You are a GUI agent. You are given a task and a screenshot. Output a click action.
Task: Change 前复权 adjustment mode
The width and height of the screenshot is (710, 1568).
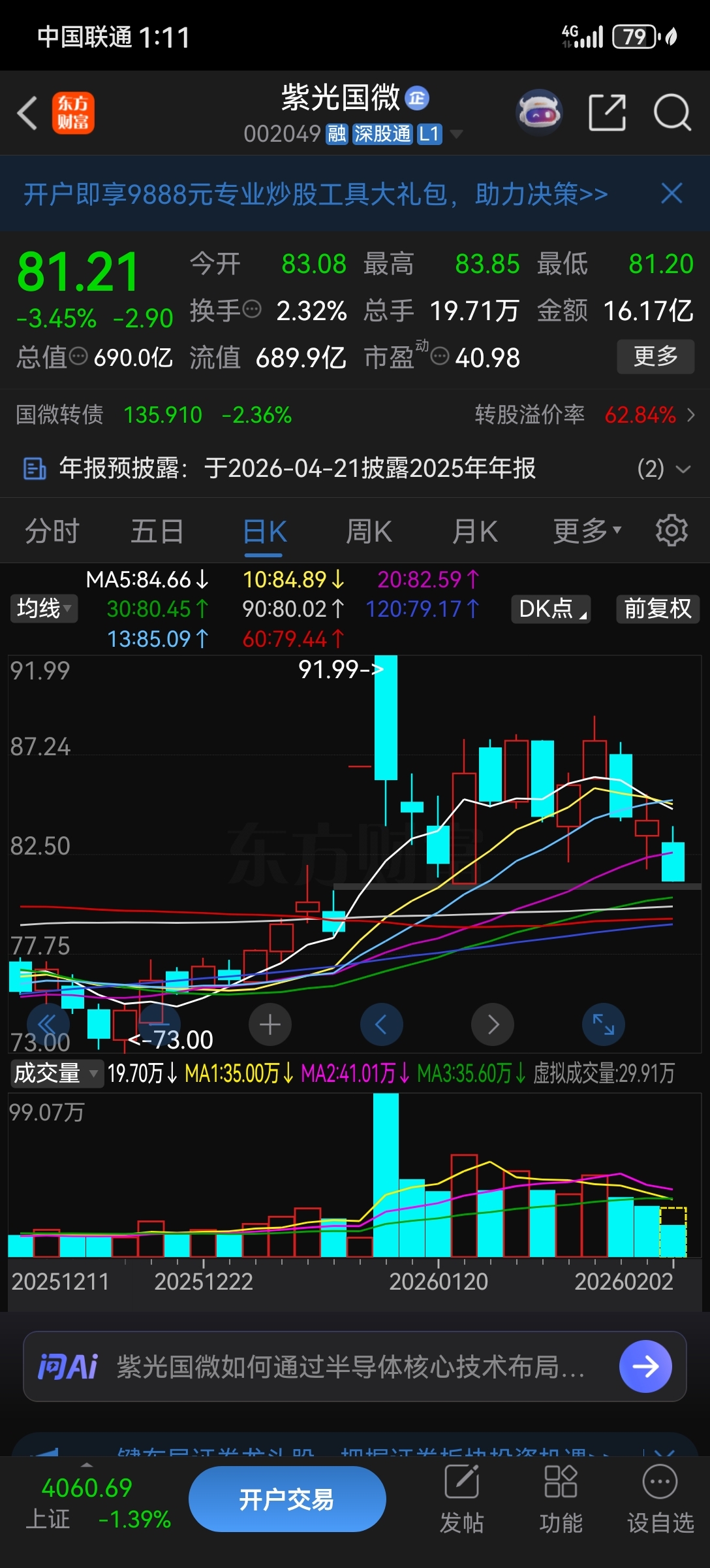click(x=658, y=608)
